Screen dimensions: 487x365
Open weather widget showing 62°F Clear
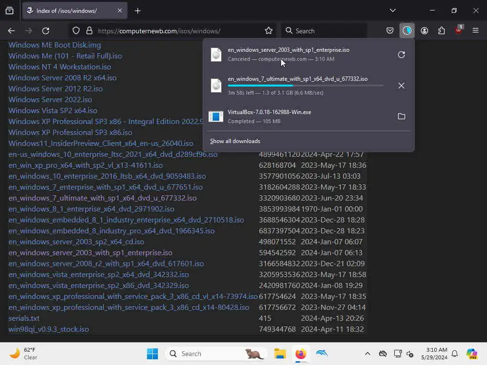(x=23, y=354)
